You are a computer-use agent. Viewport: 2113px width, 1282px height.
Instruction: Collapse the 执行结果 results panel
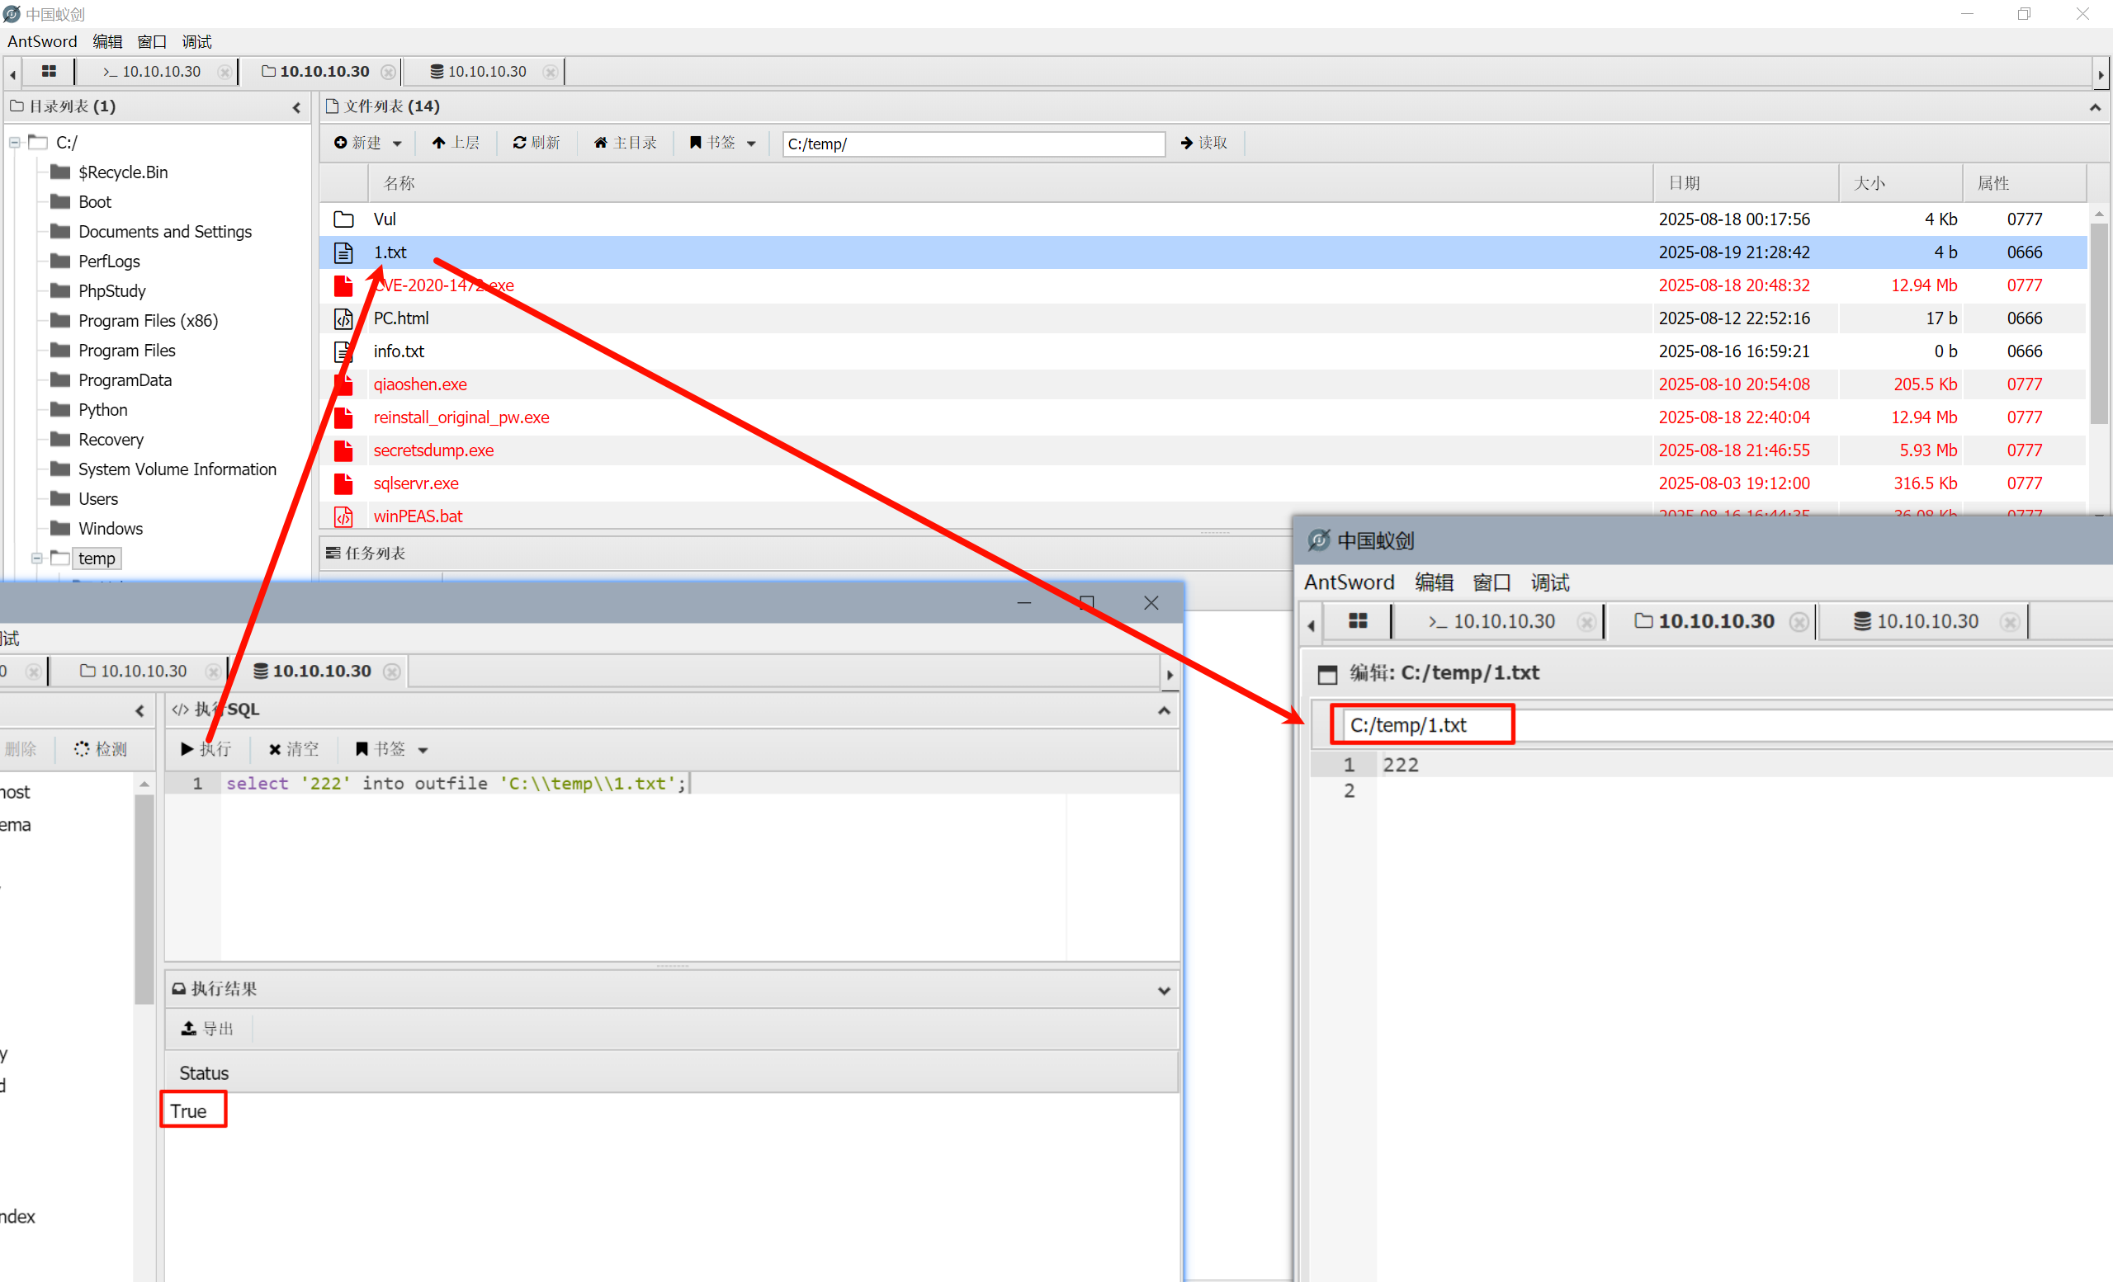tap(1164, 990)
